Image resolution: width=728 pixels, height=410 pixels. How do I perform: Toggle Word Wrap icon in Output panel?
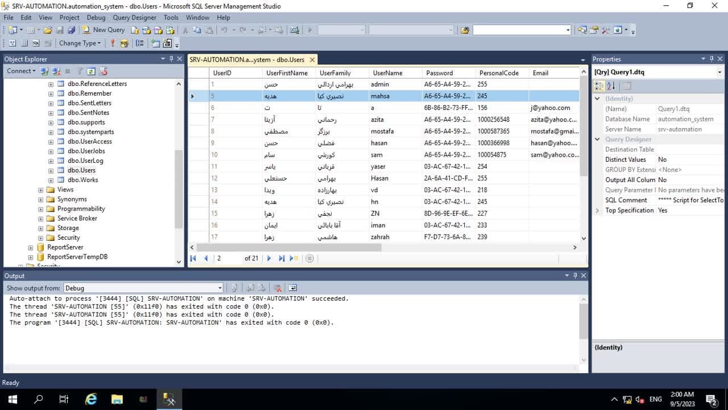click(293, 288)
